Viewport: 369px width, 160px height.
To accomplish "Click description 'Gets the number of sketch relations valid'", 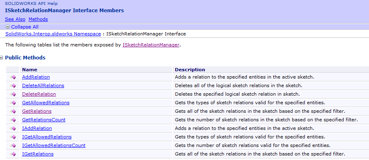I will [x=253, y=145].
